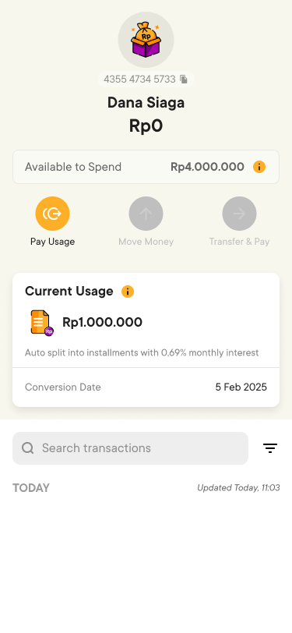Tap the Rp1.000.000 current usage amount
292x633 pixels.
pyautogui.click(x=103, y=323)
